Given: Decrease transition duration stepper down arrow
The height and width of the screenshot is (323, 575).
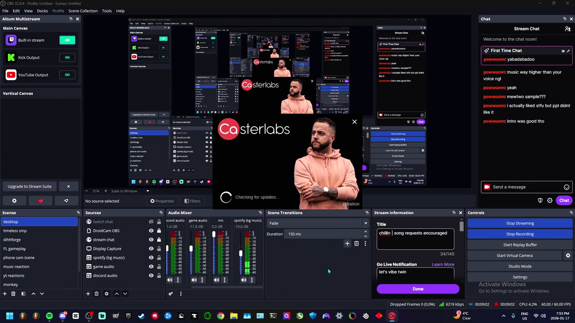Looking at the screenshot, I should click(x=366, y=236).
